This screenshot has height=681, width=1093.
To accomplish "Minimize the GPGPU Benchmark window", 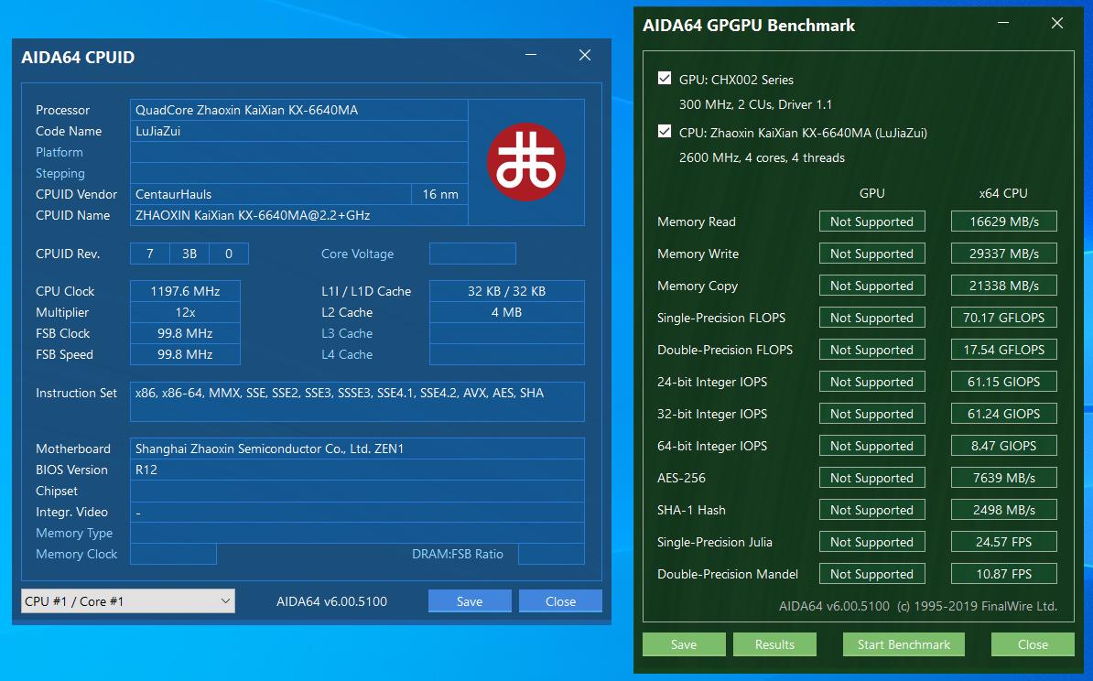I will [x=1003, y=25].
